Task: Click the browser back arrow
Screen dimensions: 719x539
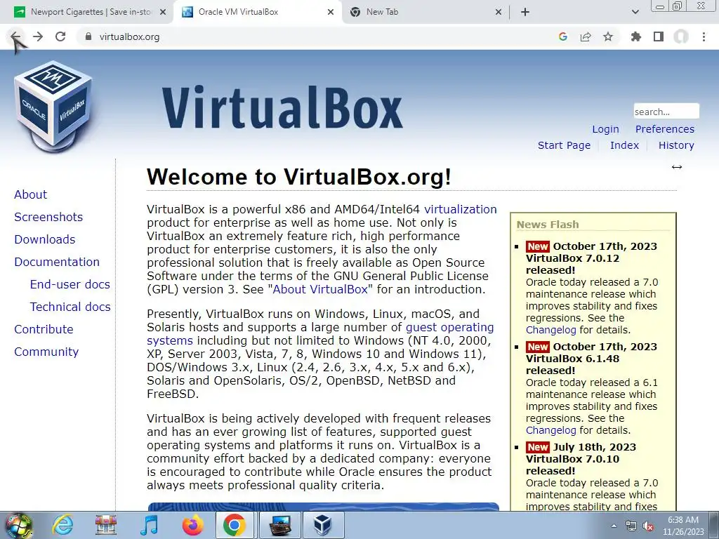Action: (x=15, y=36)
